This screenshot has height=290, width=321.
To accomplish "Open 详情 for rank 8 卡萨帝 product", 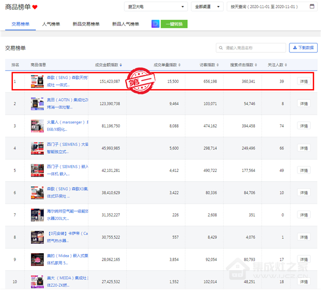I will (x=303, y=237).
